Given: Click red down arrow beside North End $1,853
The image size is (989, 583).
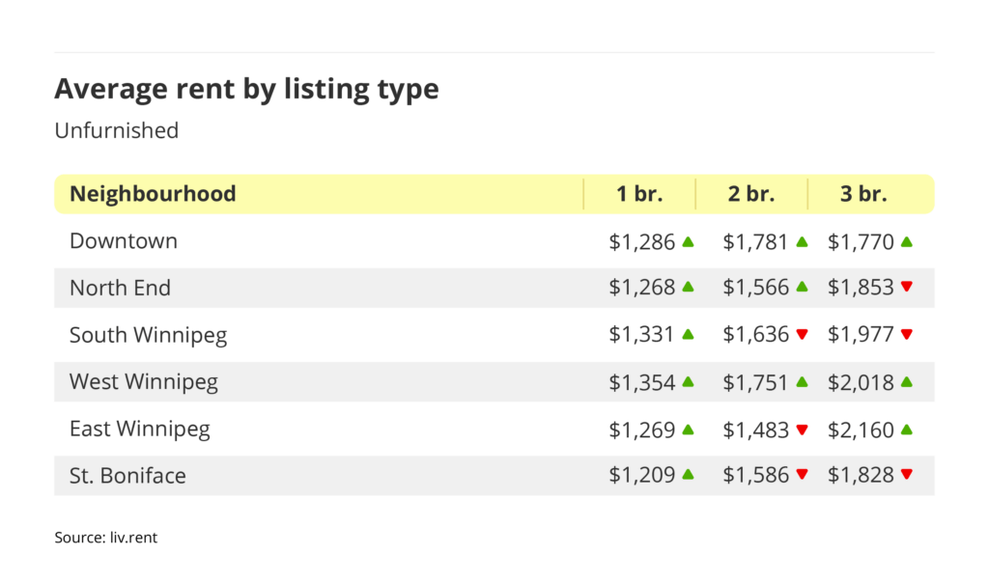Looking at the screenshot, I should (906, 288).
